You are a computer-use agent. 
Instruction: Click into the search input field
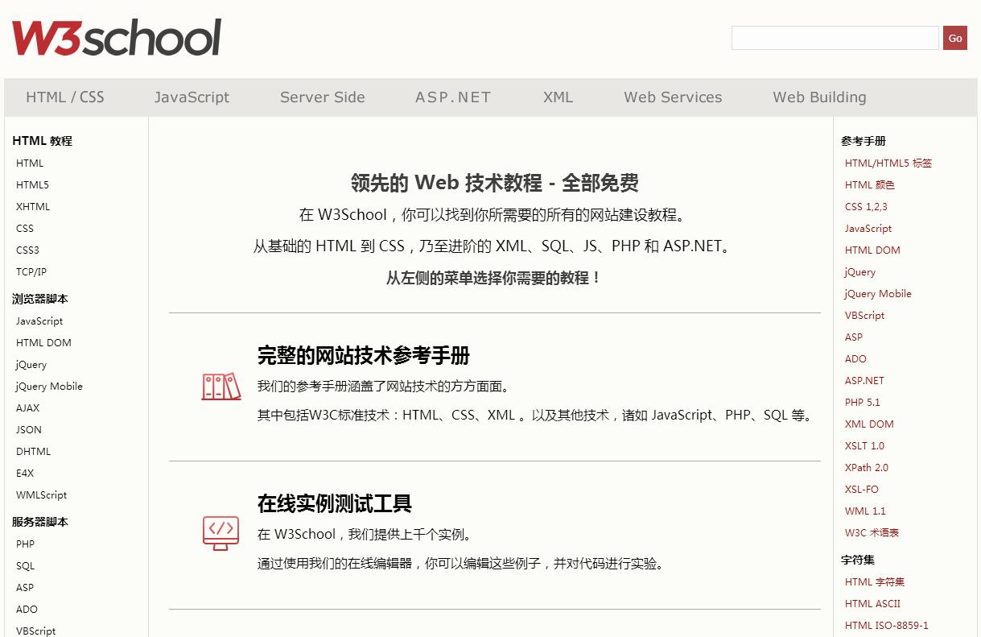835,38
